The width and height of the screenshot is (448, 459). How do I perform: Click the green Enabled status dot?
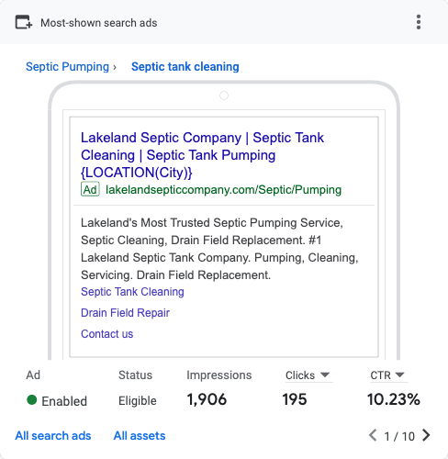32,399
